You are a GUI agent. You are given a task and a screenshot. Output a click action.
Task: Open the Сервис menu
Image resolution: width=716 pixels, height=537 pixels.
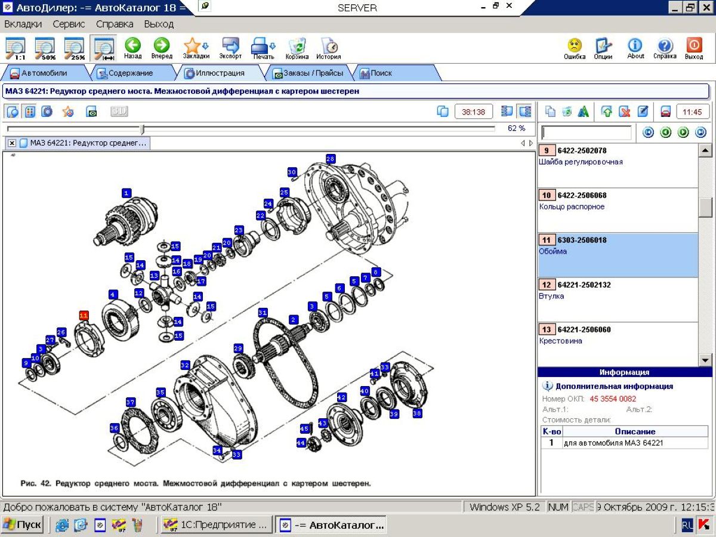69,24
